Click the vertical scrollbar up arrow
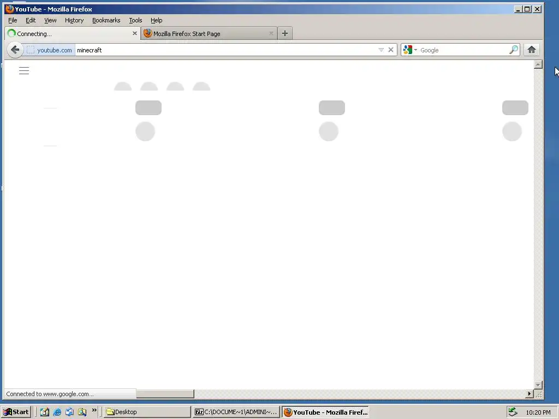The width and height of the screenshot is (559, 419). (x=538, y=64)
